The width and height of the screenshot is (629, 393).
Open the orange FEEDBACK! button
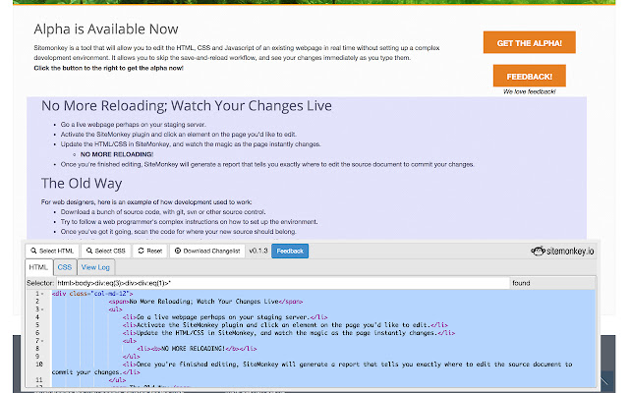[529, 76]
